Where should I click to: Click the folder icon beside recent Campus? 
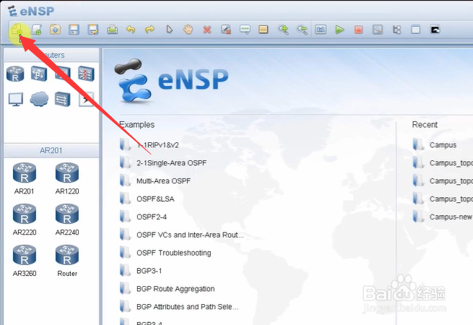click(418, 144)
